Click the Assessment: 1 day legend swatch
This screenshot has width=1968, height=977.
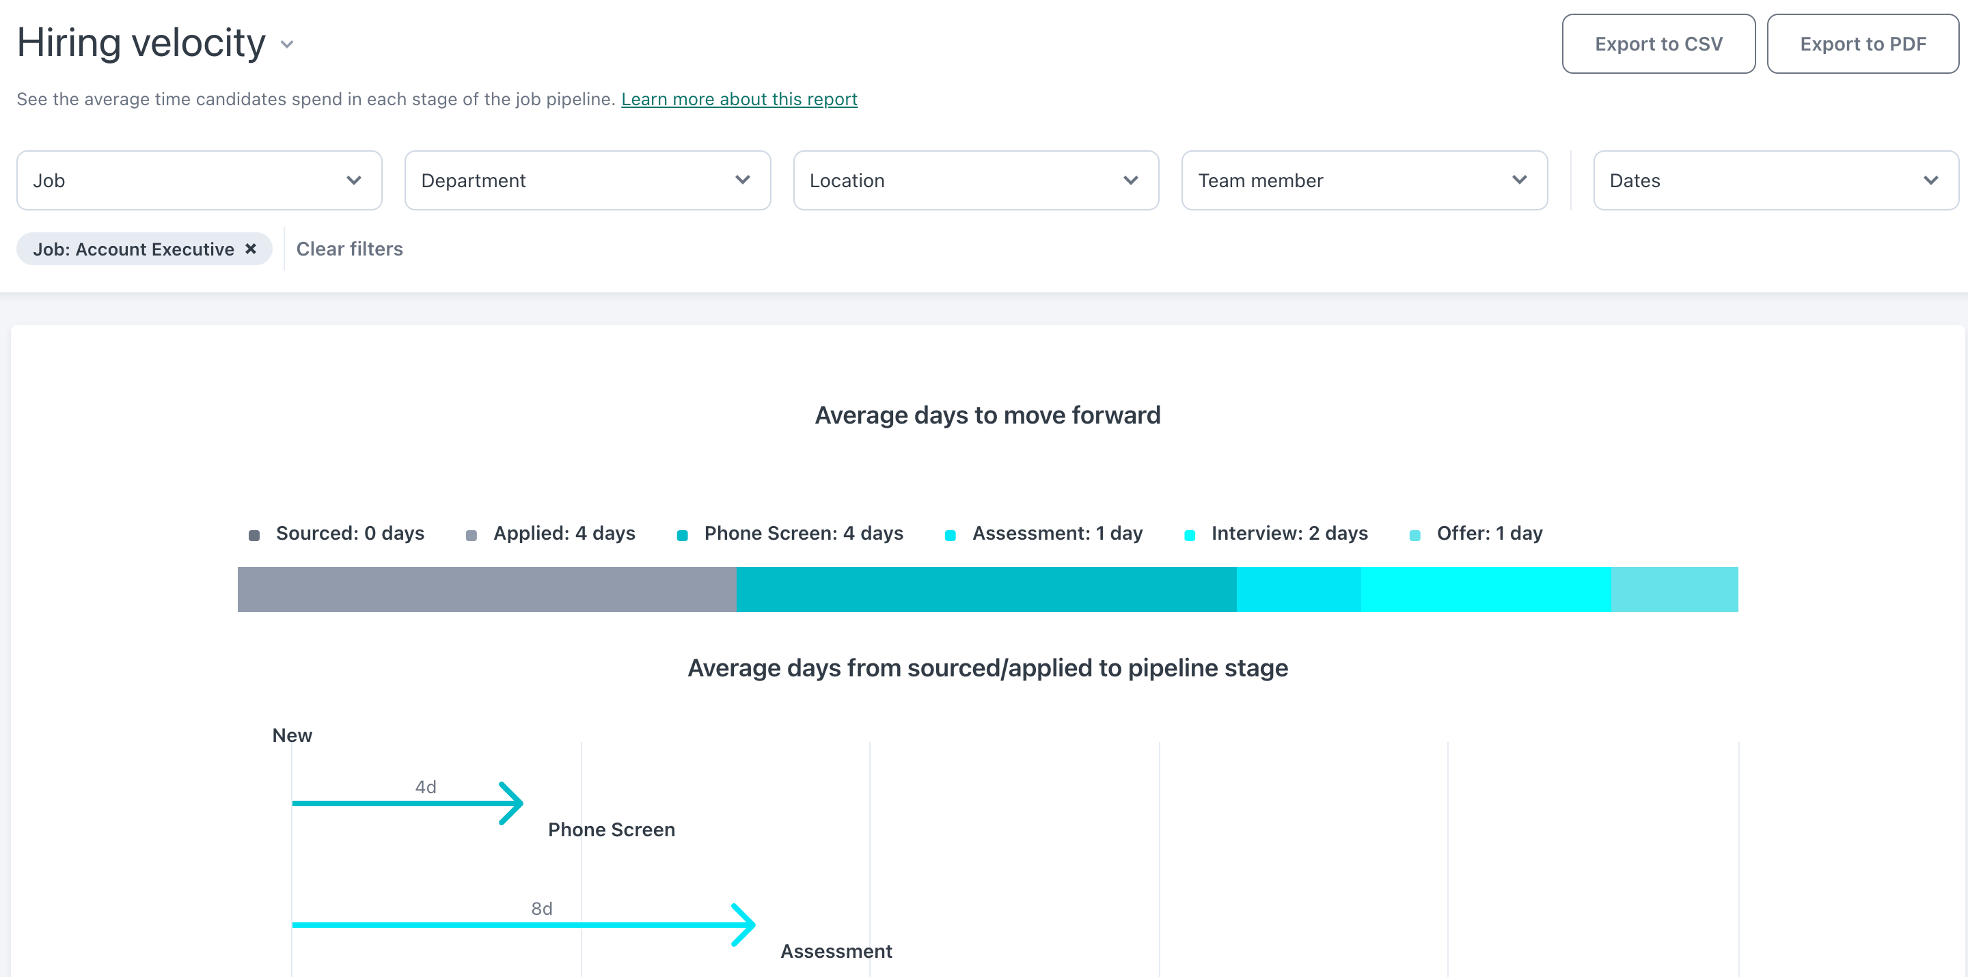tap(951, 536)
